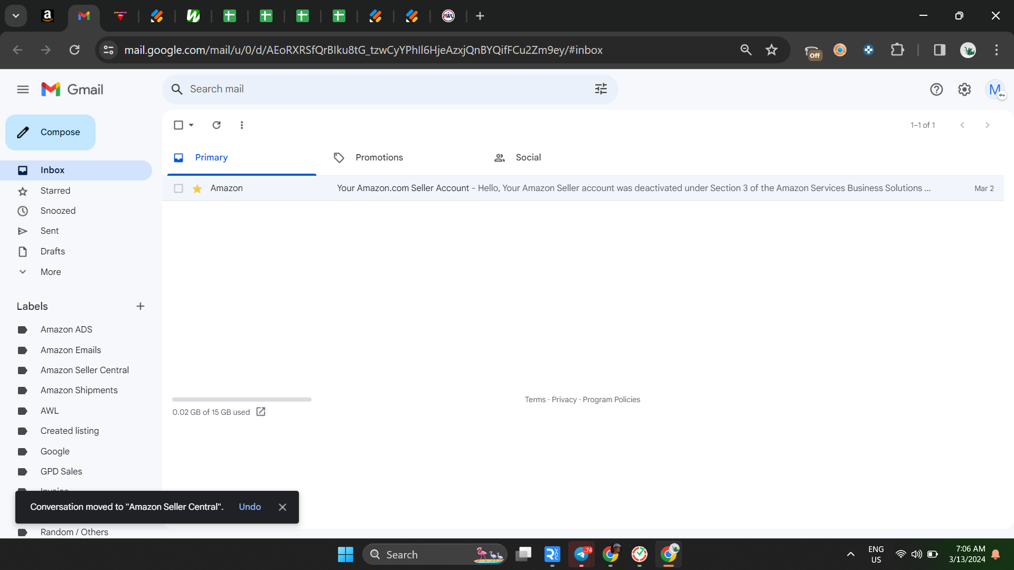The width and height of the screenshot is (1014, 570).
Task: Open a new browser tab
Action: 480,16
